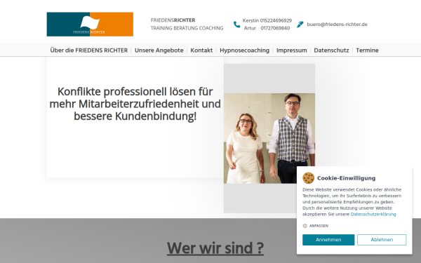Viewport: 421px width, 263px height.
Task: Open the Unsere Angebote menu item
Action: coord(159,50)
